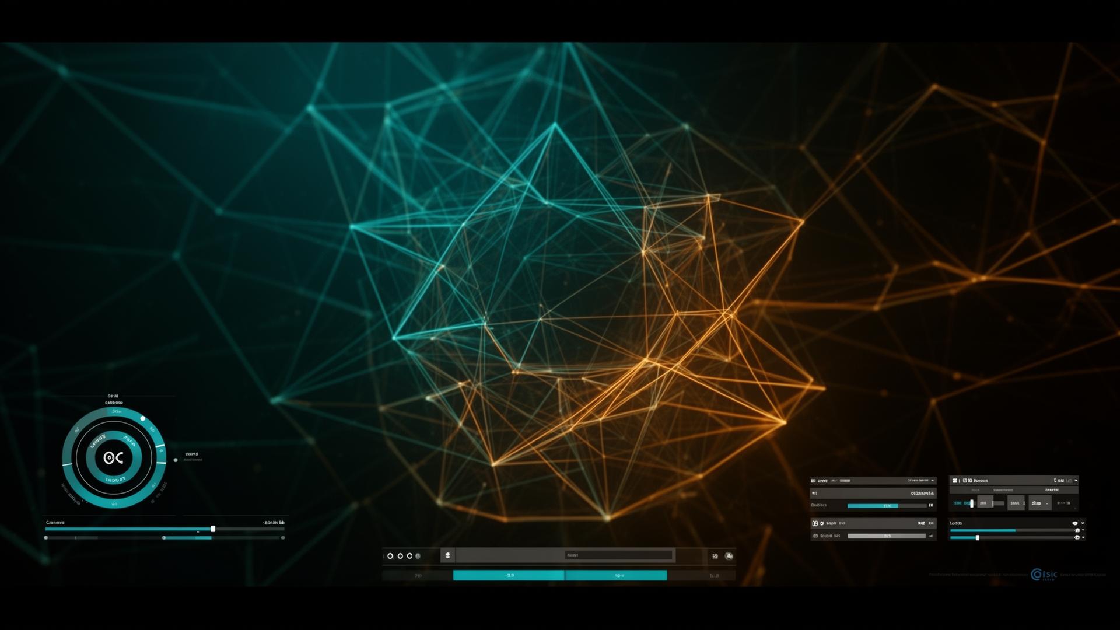This screenshot has height=630, width=1120.
Task: Click the gray progress bar in the lower left panel
Action: pos(887,535)
